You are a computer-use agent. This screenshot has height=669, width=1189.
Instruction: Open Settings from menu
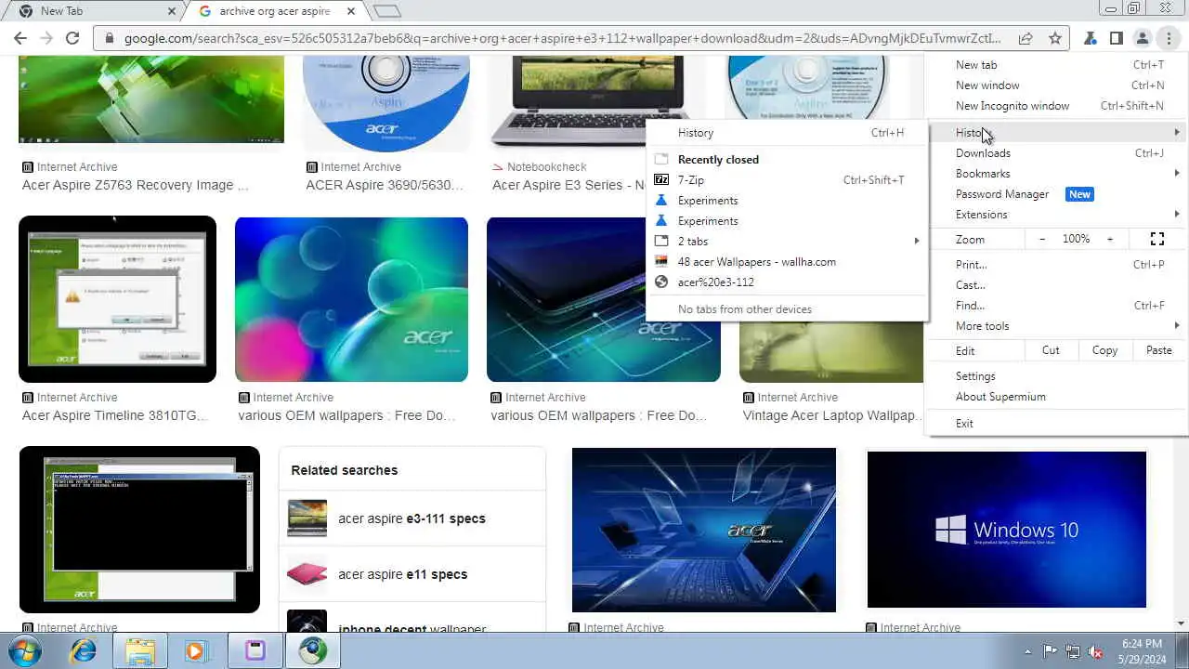click(x=1056, y=376)
